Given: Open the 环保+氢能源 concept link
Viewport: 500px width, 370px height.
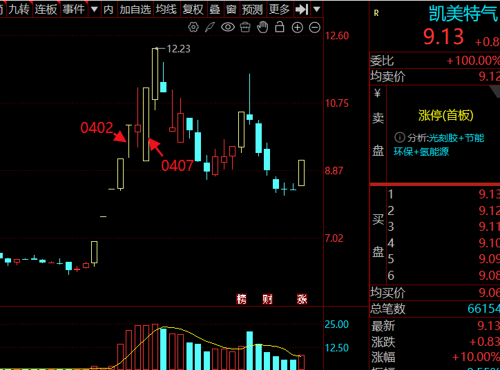Looking at the screenshot, I should click(x=421, y=152).
